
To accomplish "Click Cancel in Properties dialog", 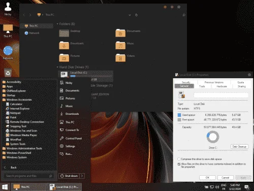I will (x=226, y=178).
